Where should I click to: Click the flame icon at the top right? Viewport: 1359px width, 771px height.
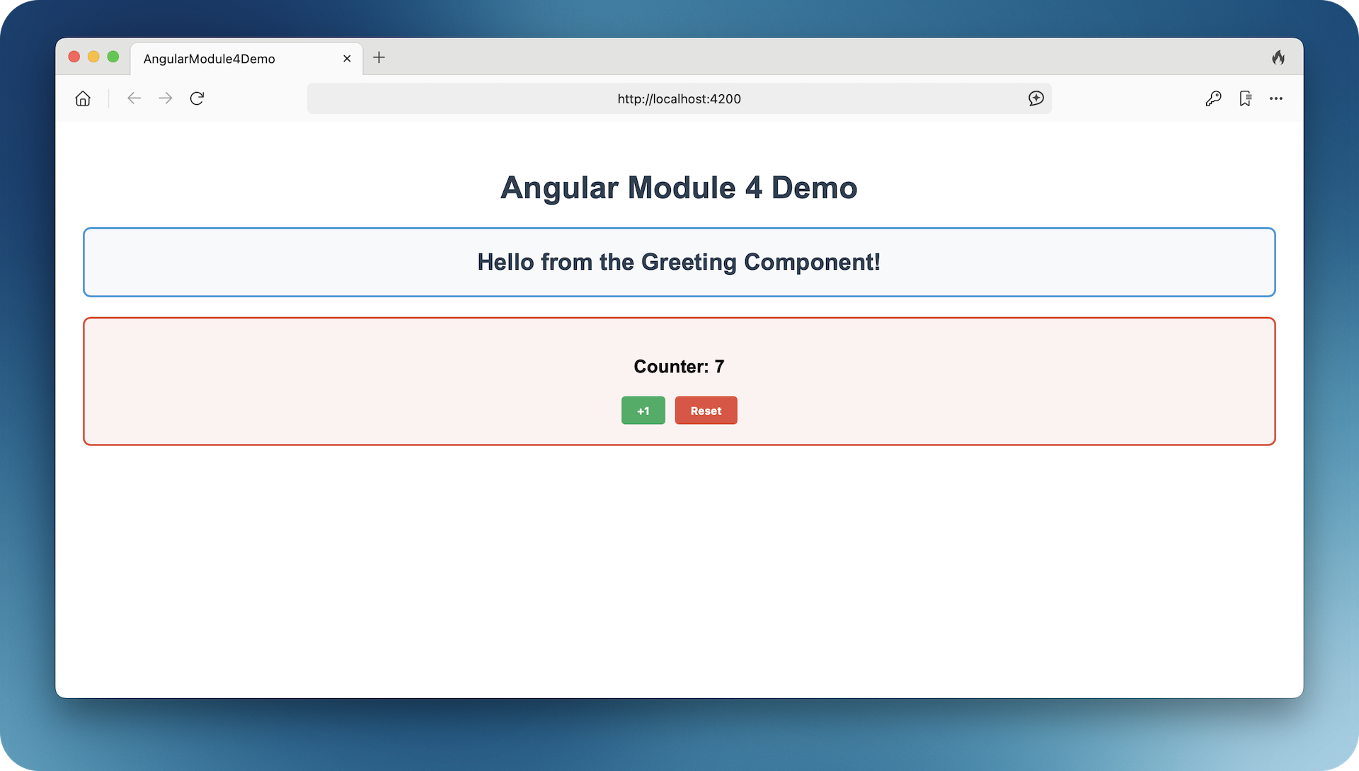click(x=1278, y=57)
